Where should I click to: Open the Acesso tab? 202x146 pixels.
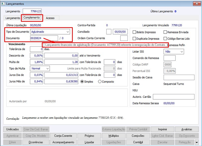coord(50,18)
